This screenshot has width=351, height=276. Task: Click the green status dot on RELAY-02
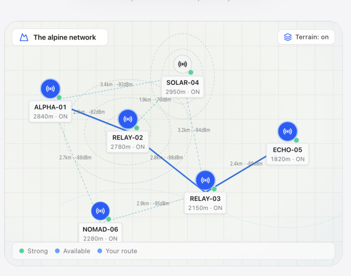pyautogui.click(x=136, y=128)
